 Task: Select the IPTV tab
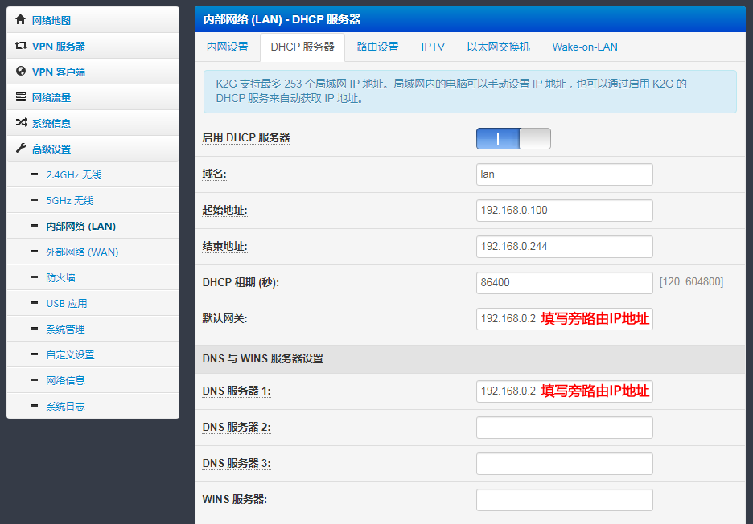[x=433, y=47]
